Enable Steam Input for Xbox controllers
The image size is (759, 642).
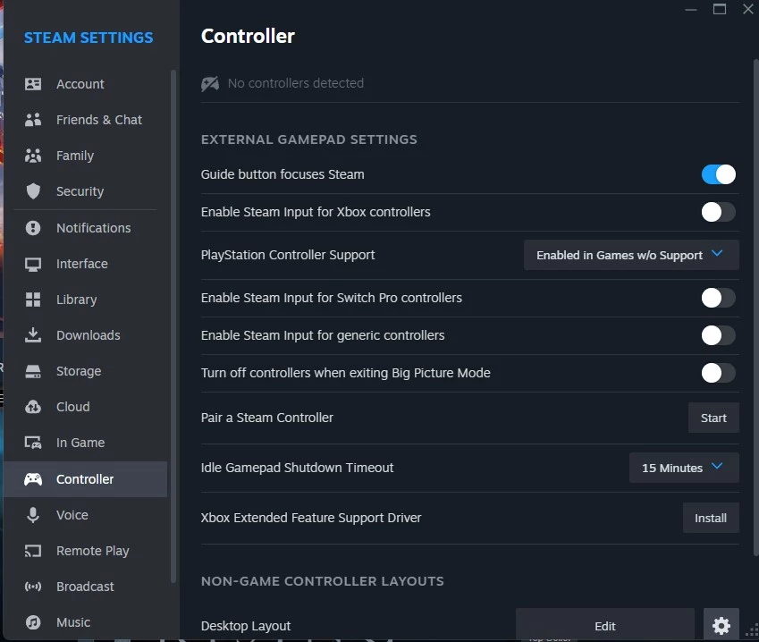point(719,212)
